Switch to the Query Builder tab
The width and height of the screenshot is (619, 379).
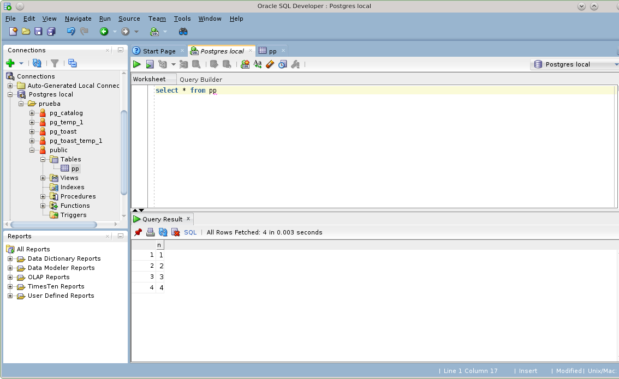coord(201,79)
